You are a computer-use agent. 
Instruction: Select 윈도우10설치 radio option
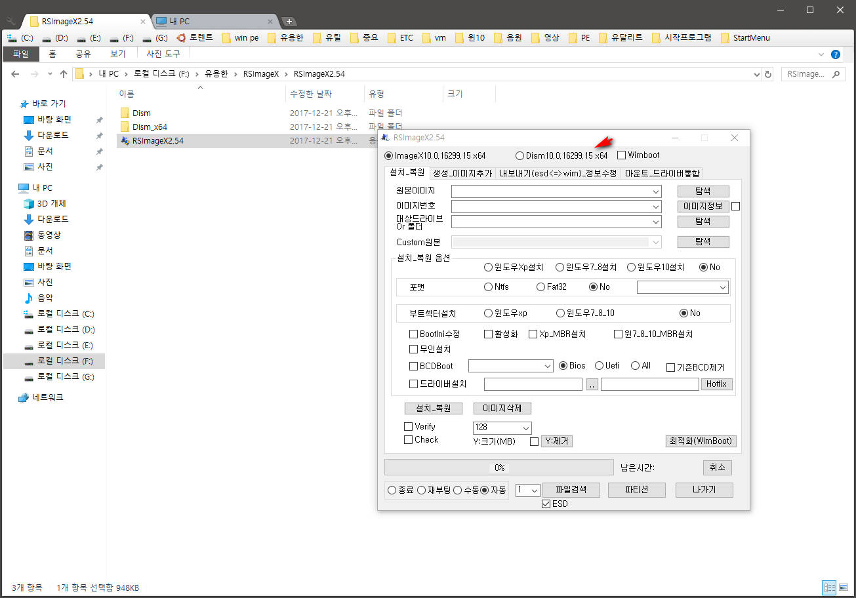[x=632, y=267]
